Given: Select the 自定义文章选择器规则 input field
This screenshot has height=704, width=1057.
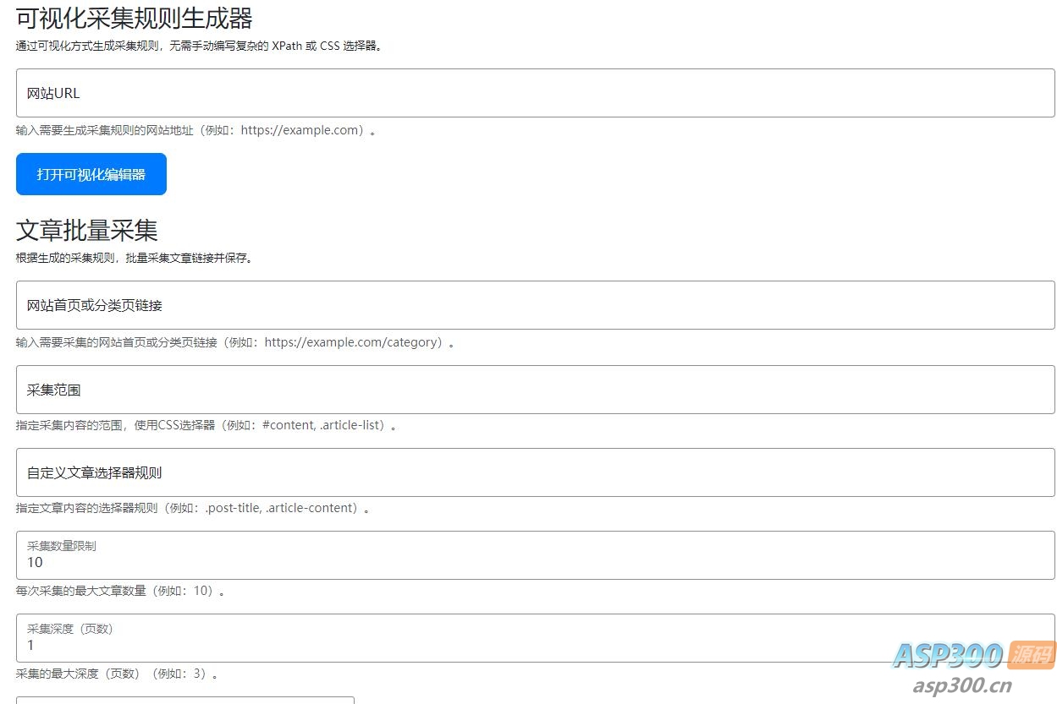Looking at the screenshot, I should [535, 472].
